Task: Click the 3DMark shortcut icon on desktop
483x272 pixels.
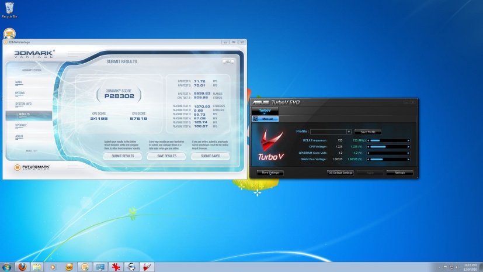Action: coord(9,33)
